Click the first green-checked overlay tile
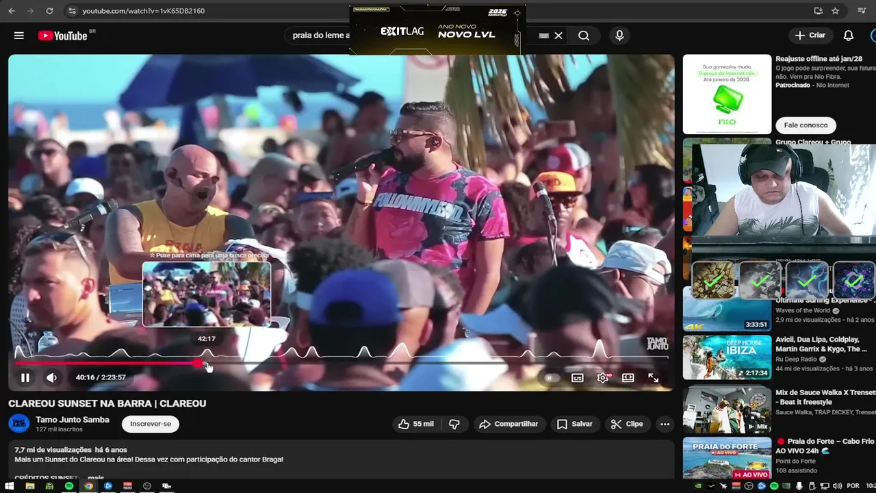Screen dimensions: 876x493 (712, 280)
